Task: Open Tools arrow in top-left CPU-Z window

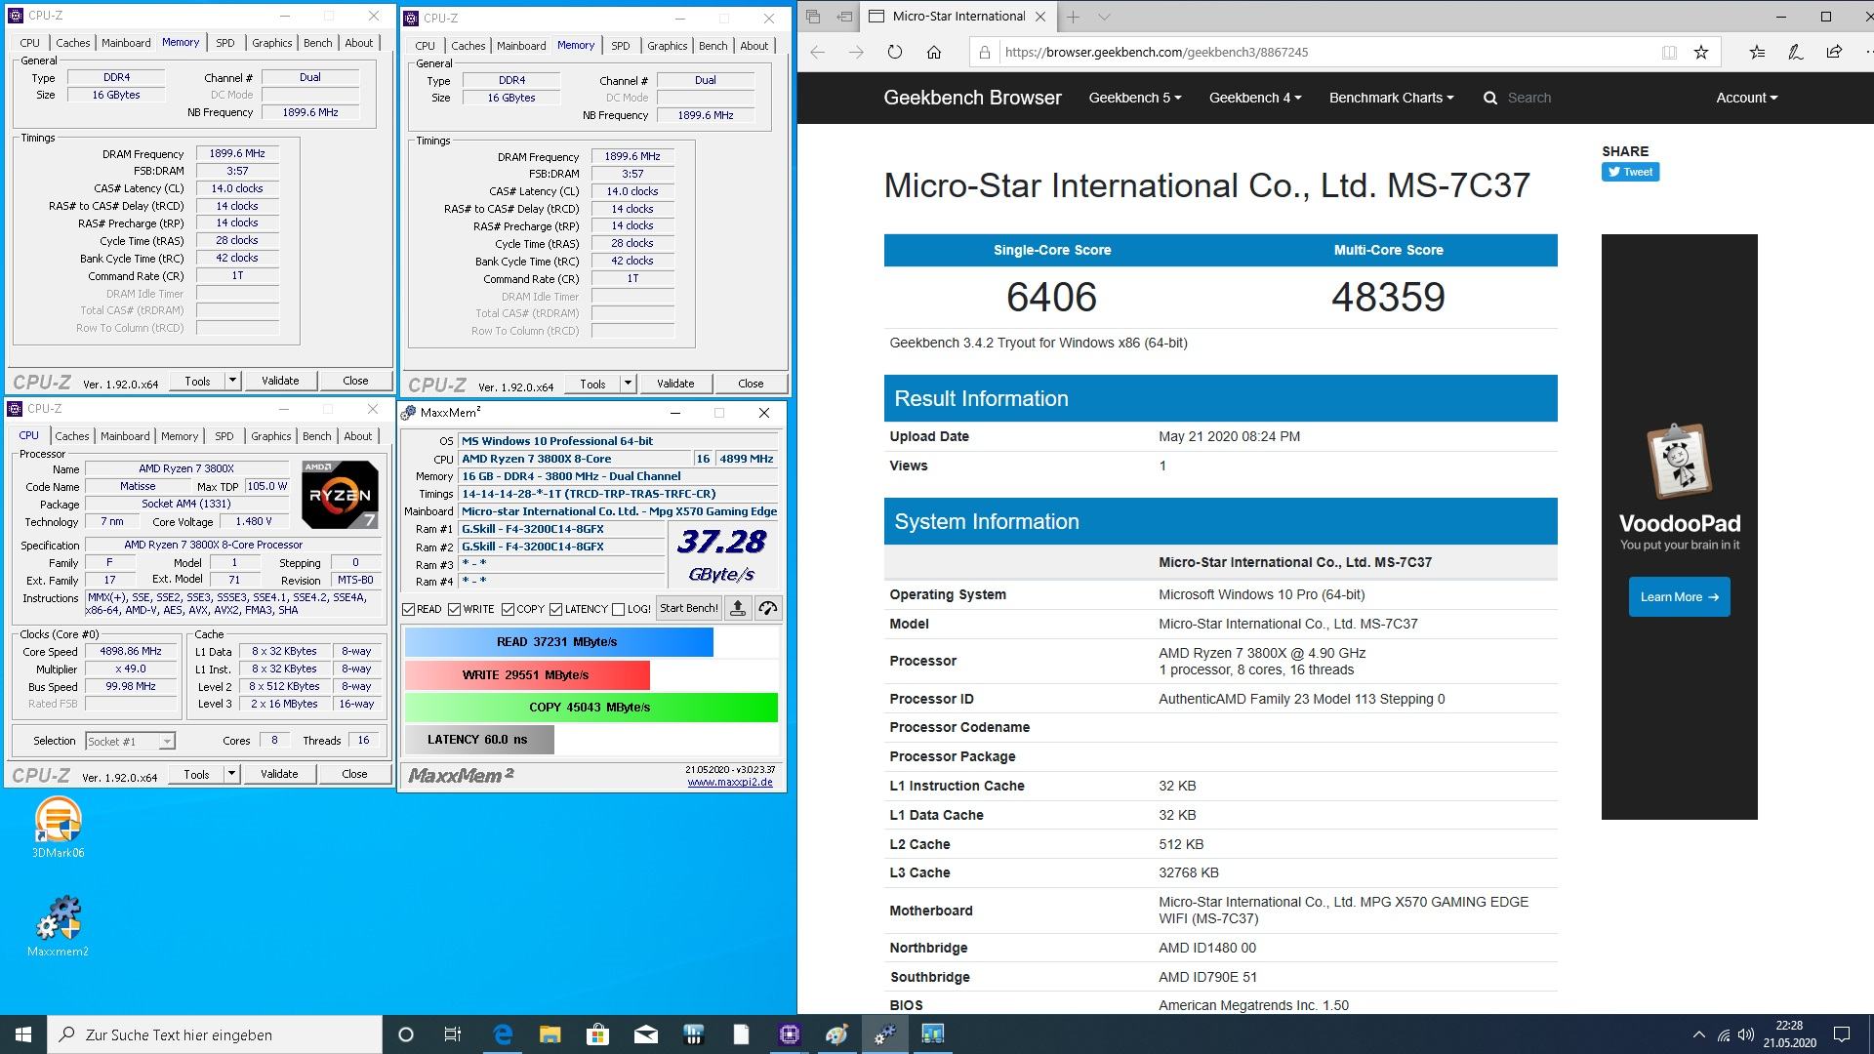Action: (232, 381)
